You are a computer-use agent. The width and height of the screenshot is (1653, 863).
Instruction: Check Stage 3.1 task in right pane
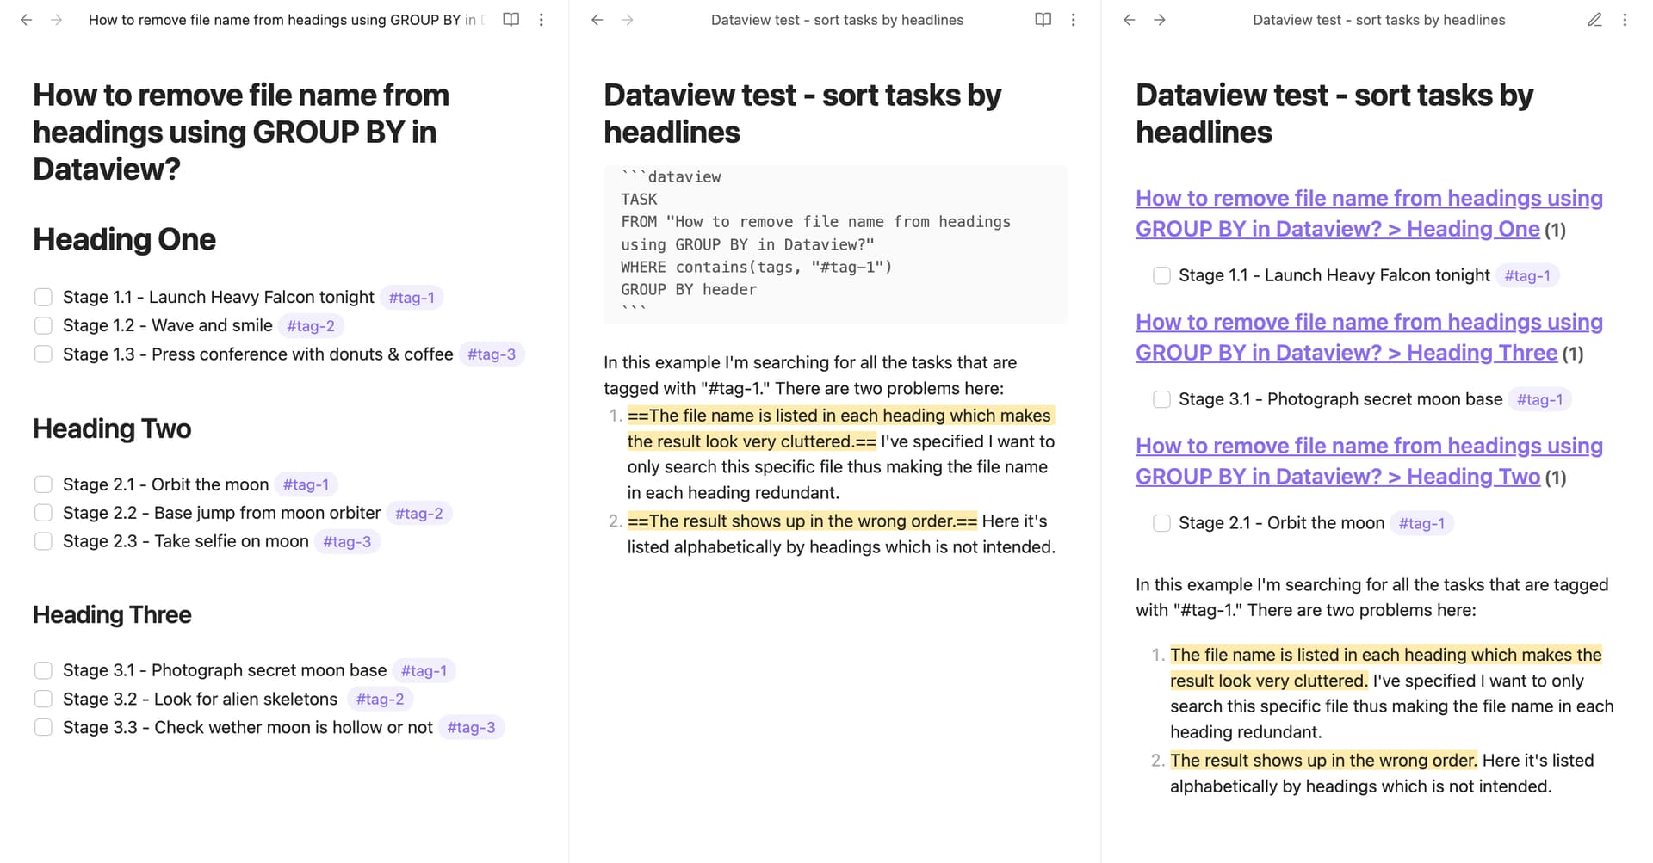click(1161, 399)
